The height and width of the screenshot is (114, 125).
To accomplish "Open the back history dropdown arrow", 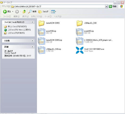I will (13, 12).
